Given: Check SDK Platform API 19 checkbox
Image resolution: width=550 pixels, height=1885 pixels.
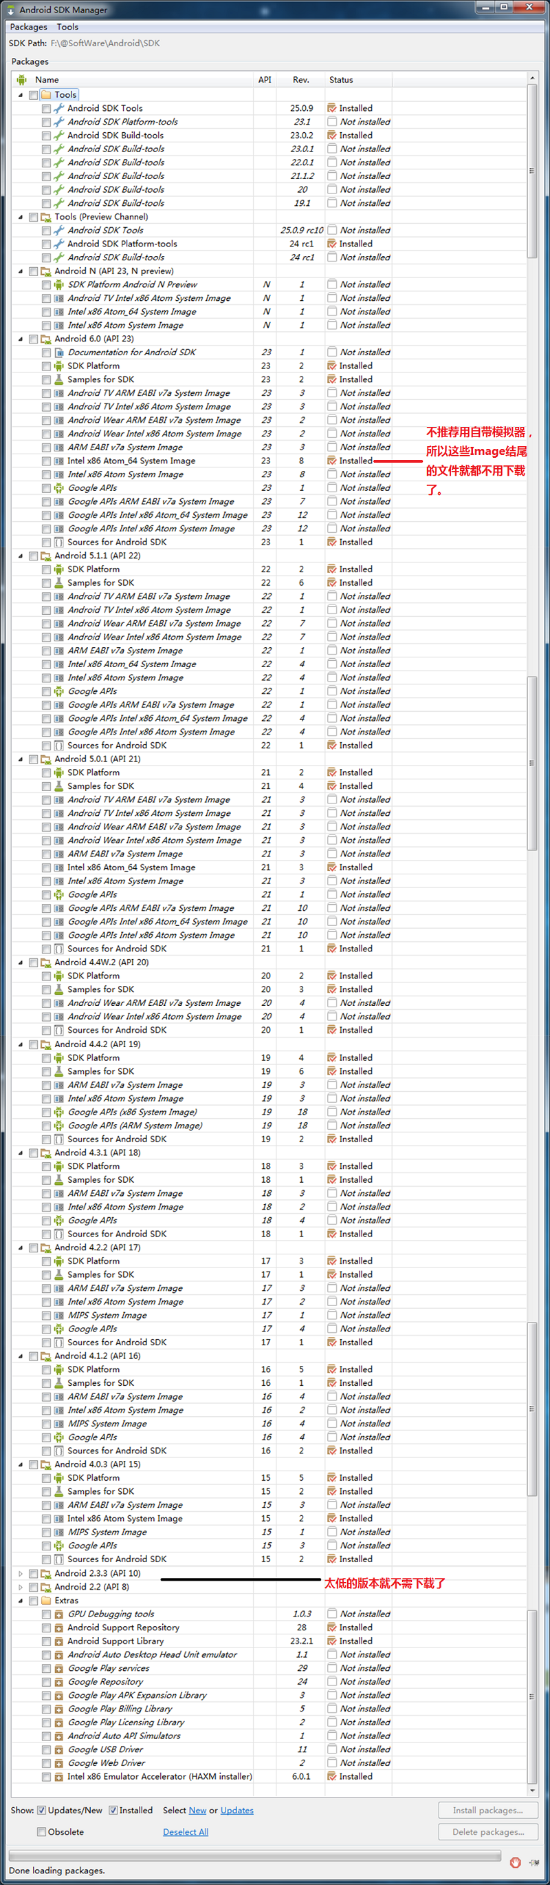Looking at the screenshot, I should [x=46, y=1057].
